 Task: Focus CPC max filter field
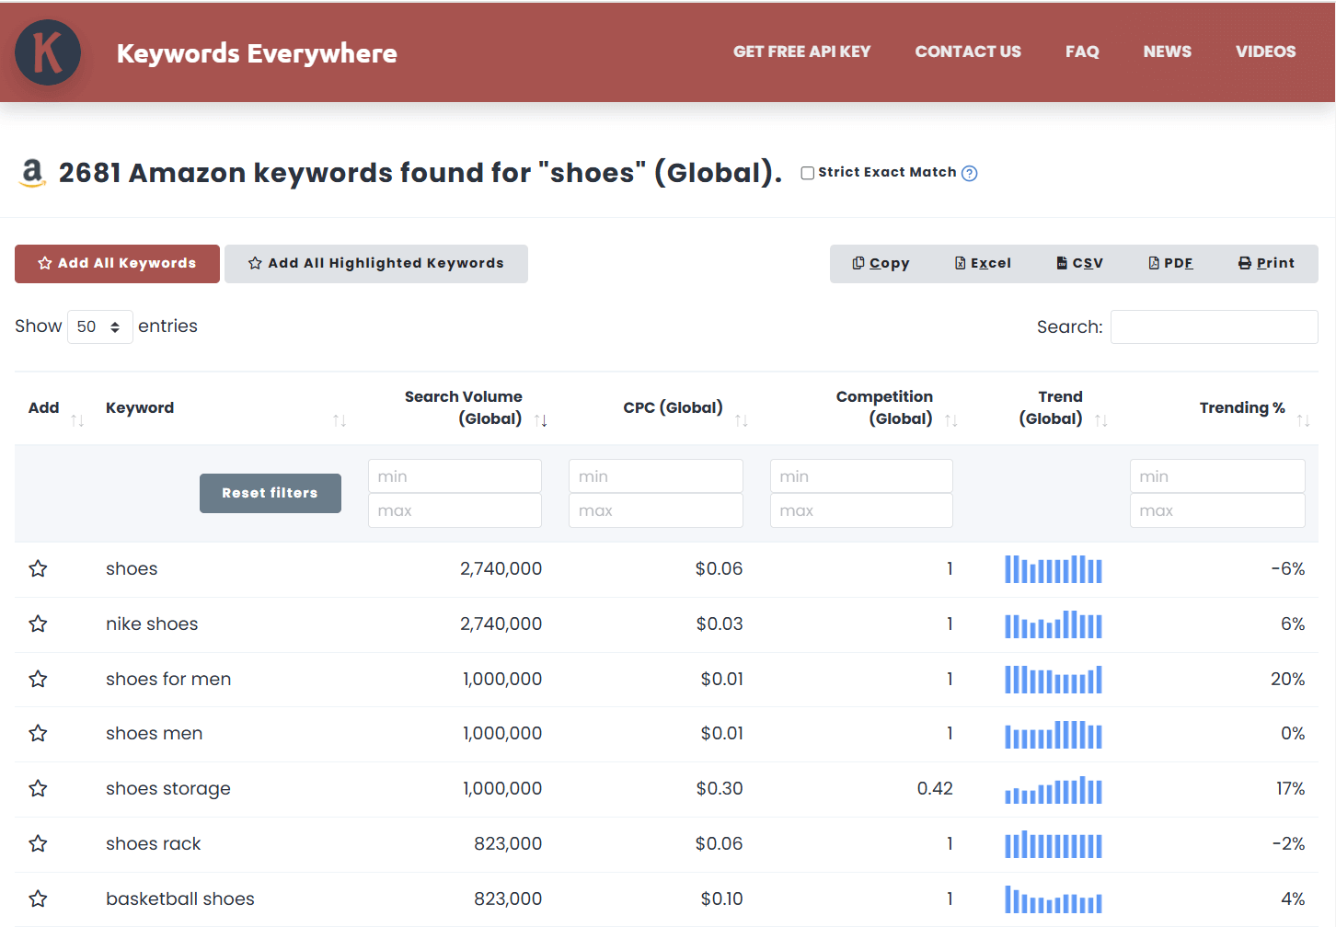coord(656,510)
